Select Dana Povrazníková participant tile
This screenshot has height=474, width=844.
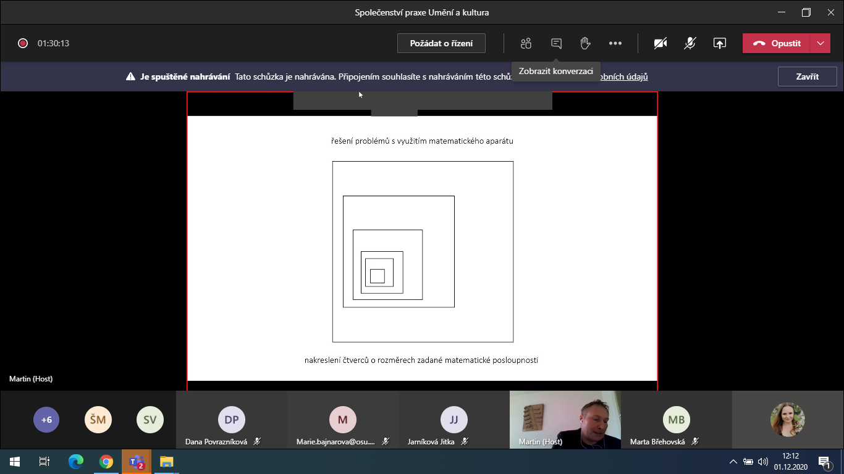pos(232,420)
